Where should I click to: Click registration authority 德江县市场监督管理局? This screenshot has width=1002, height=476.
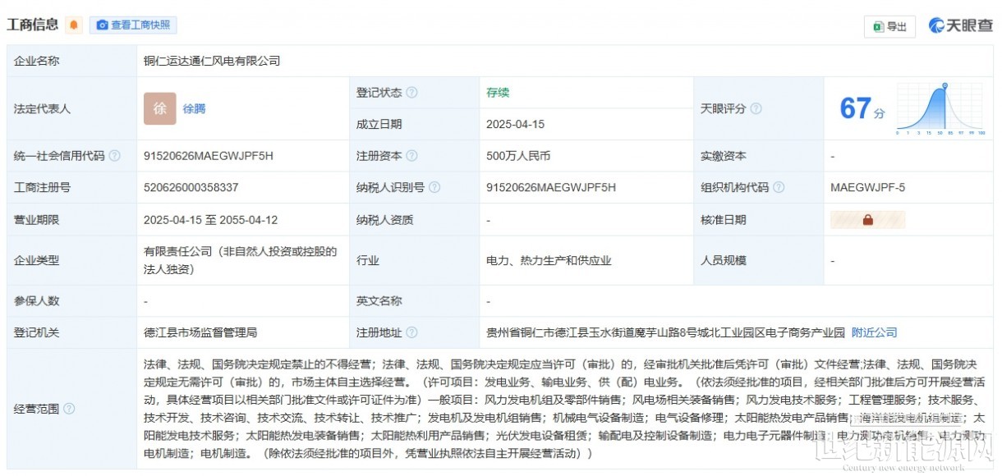click(200, 333)
